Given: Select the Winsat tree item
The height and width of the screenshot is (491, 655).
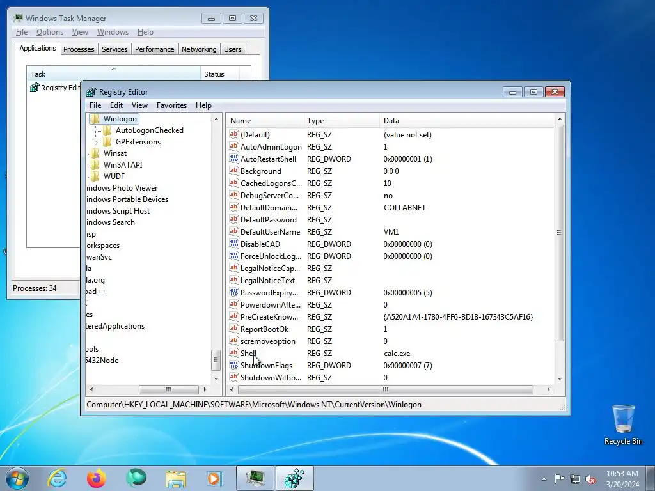Looking at the screenshot, I should [x=115, y=153].
